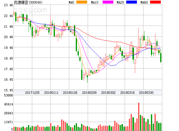Click the 40414 volume axis label
179x131 pixels.
coord(8,104)
